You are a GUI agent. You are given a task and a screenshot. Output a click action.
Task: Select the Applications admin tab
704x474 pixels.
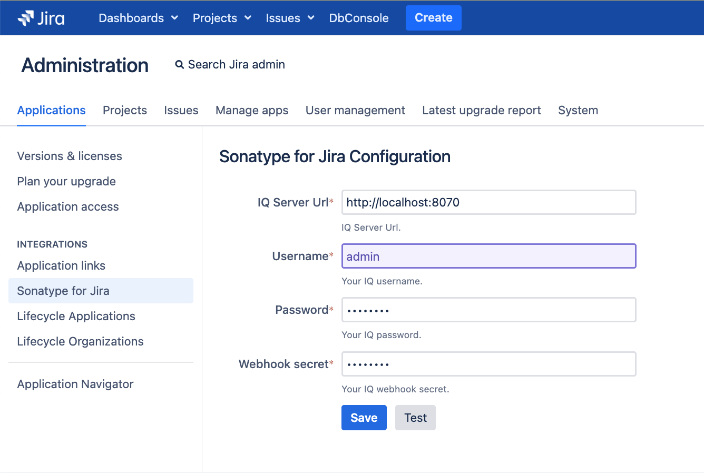point(52,110)
